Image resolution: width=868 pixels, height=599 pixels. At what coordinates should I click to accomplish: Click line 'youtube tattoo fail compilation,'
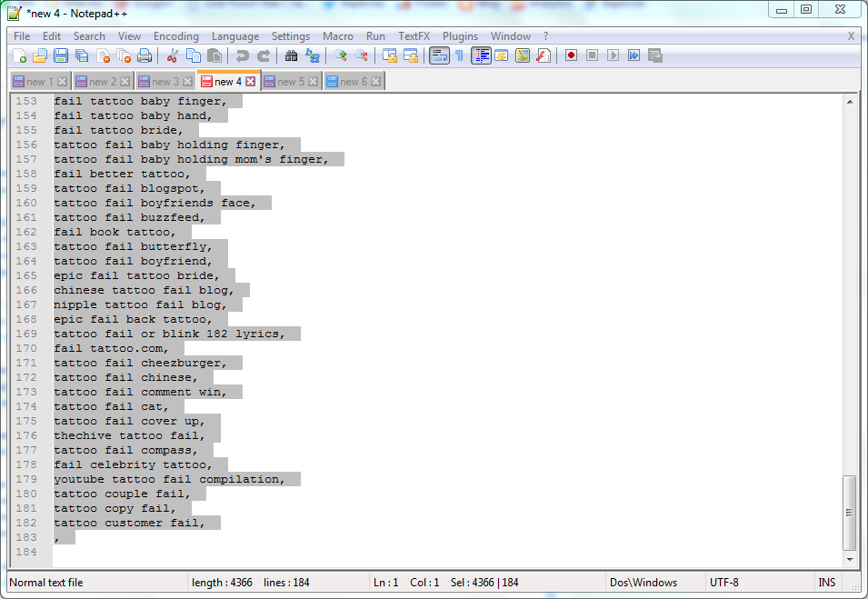(x=169, y=479)
